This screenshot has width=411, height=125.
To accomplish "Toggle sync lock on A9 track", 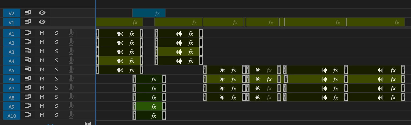I will click(28, 106).
